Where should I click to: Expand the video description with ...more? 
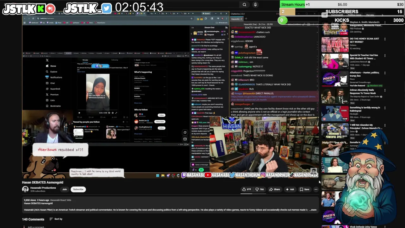[x=313, y=210]
